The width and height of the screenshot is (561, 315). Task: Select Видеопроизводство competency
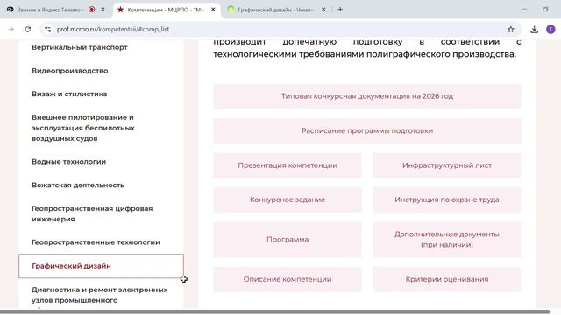coord(70,71)
